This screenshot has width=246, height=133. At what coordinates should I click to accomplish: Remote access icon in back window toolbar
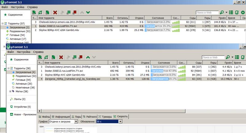[x=237, y=12]
